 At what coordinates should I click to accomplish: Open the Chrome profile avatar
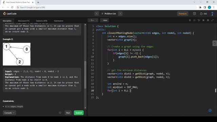coord(210,7)
